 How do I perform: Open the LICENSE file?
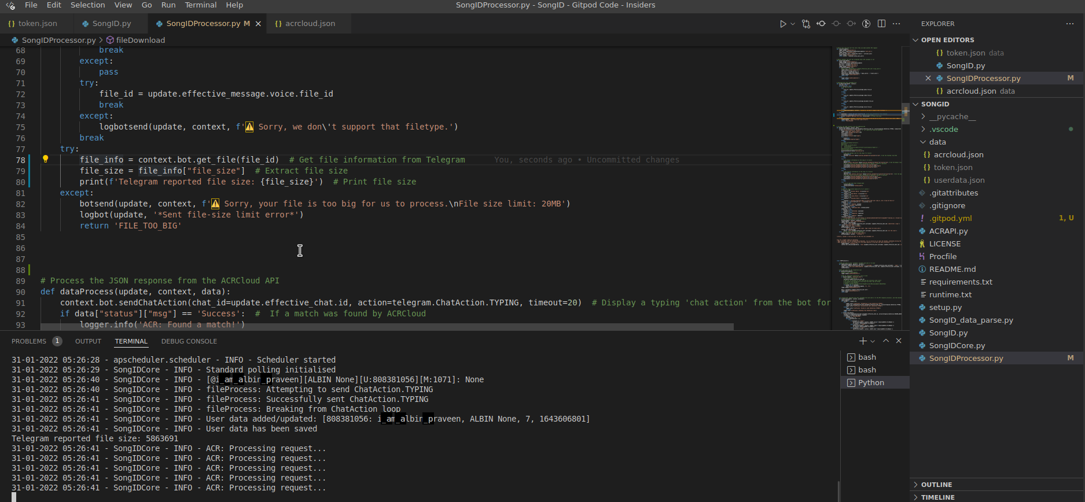pyautogui.click(x=944, y=244)
